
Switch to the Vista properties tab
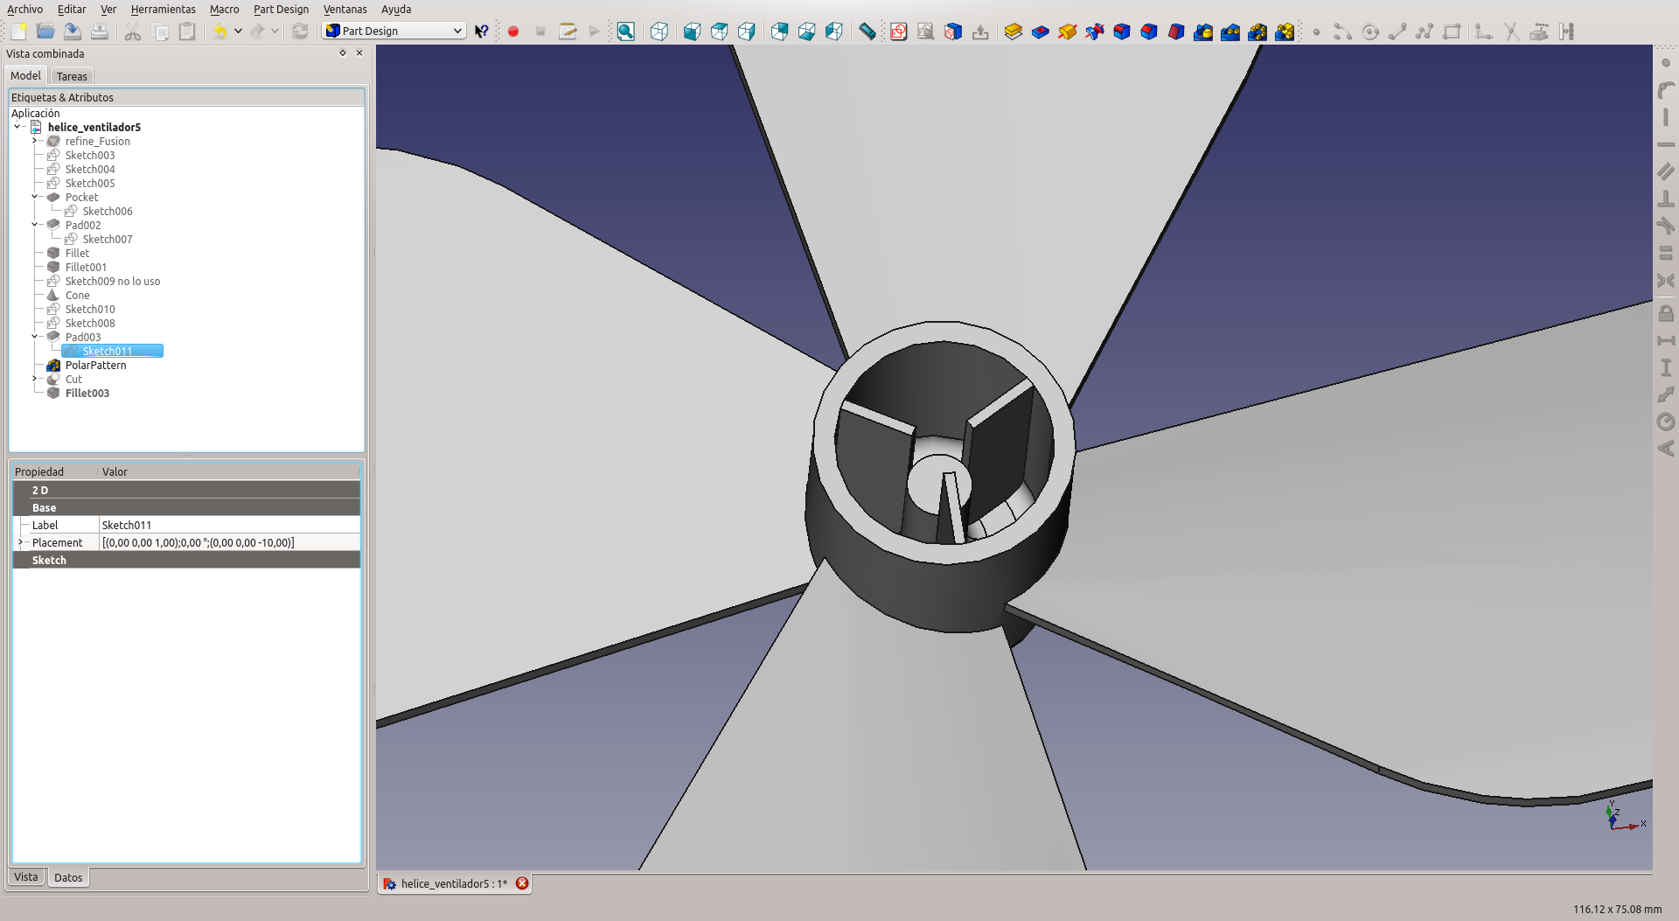coord(26,877)
